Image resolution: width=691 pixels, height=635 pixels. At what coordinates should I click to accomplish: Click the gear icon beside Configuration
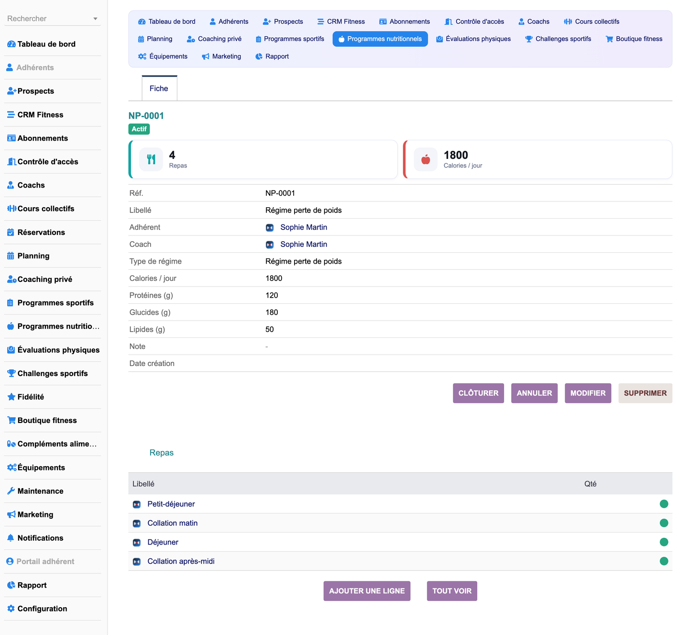[x=11, y=609]
